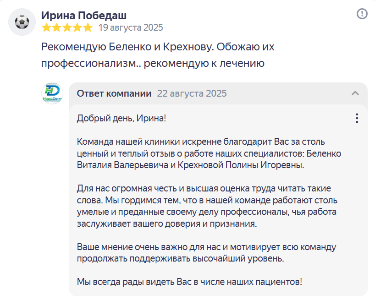The height and width of the screenshot is (300, 375).
Task: Click the paragraph starting Для нас огромная честь
Action: click(207, 206)
